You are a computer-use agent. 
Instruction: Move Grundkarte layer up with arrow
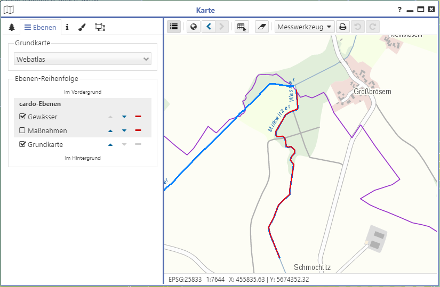coord(110,144)
